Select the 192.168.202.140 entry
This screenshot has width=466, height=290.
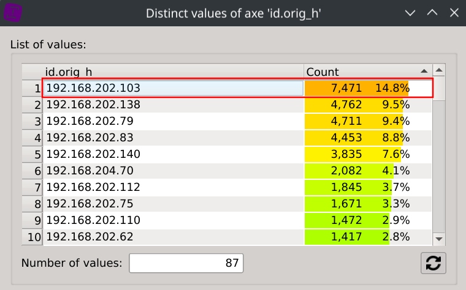click(x=173, y=154)
